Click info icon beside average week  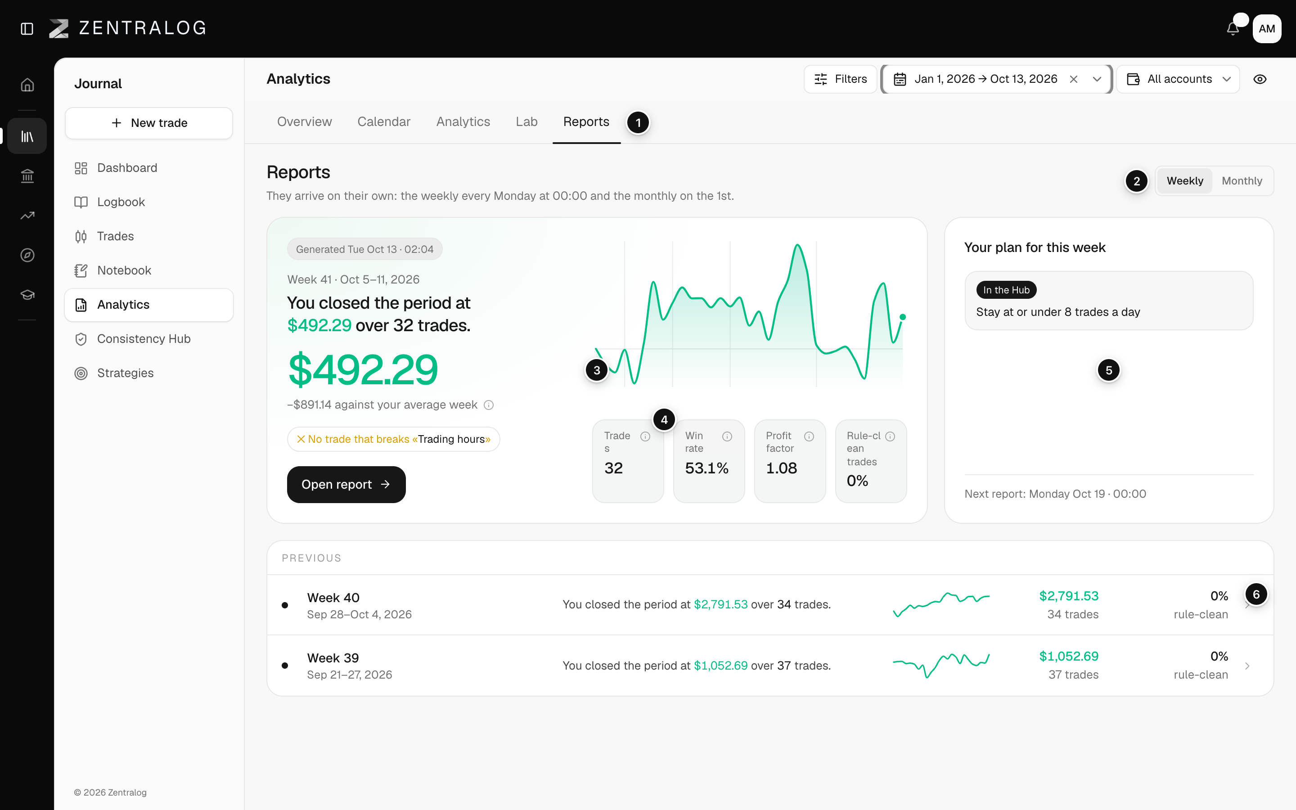pyautogui.click(x=488, y=405)
